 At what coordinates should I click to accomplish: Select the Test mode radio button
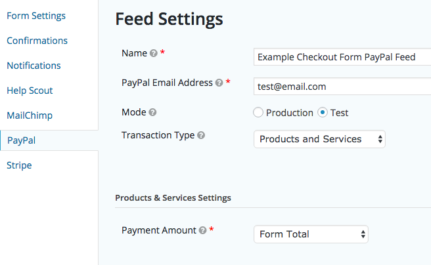tap(323, 112)
